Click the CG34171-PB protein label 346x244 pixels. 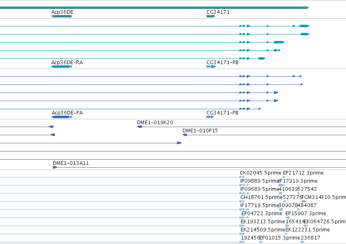pos(222,112)
